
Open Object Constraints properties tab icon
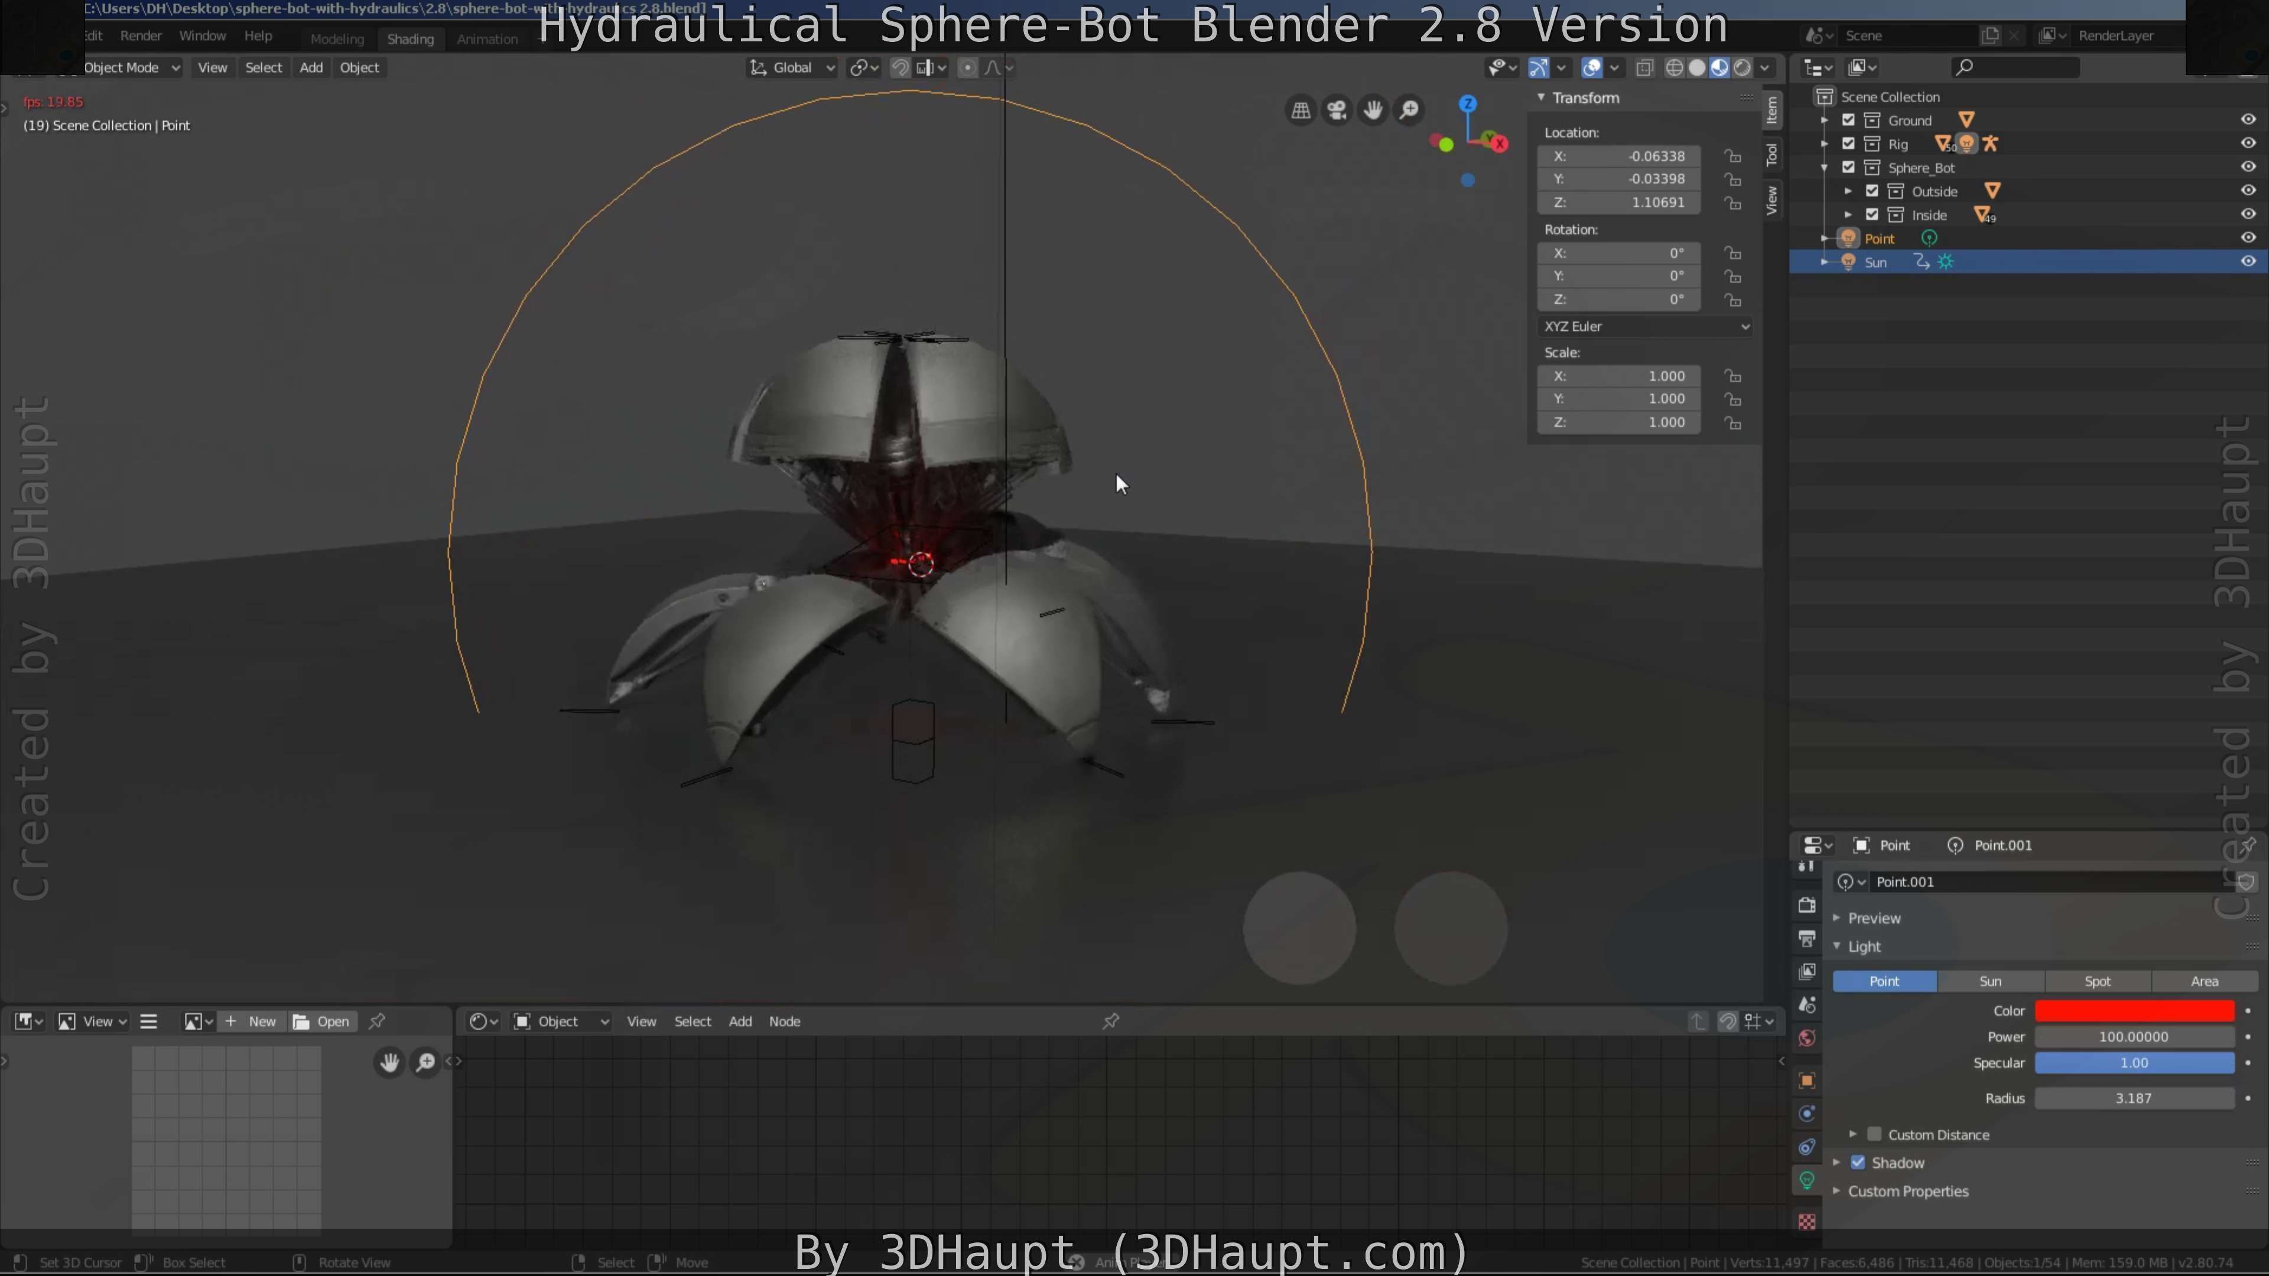(1806, 1147)
